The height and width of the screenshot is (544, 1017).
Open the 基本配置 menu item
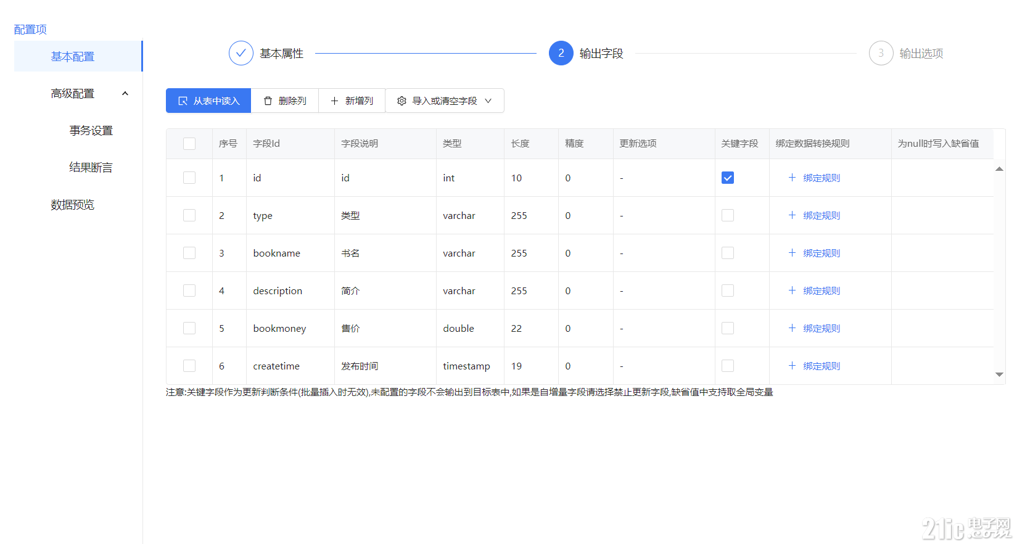tap(78, 56)
